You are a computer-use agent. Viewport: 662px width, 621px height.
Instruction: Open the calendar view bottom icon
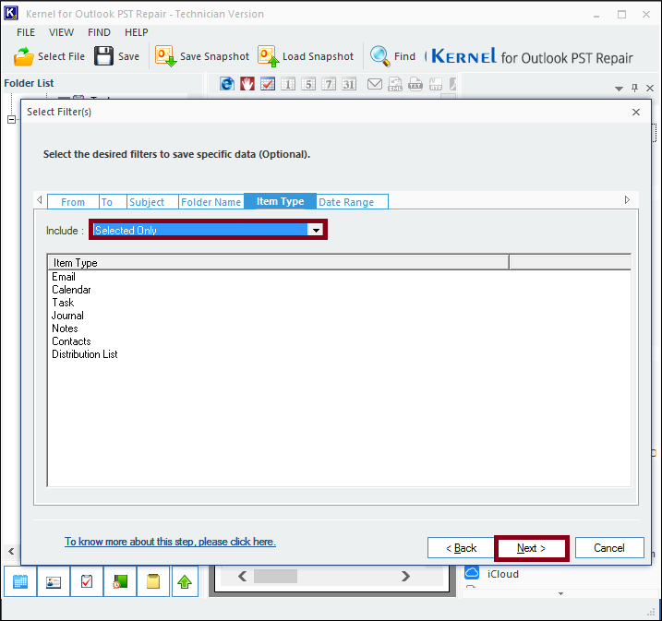(x=20, y=581)
